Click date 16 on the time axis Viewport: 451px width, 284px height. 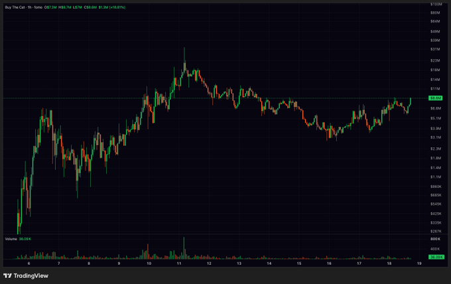tap(329, 263)
